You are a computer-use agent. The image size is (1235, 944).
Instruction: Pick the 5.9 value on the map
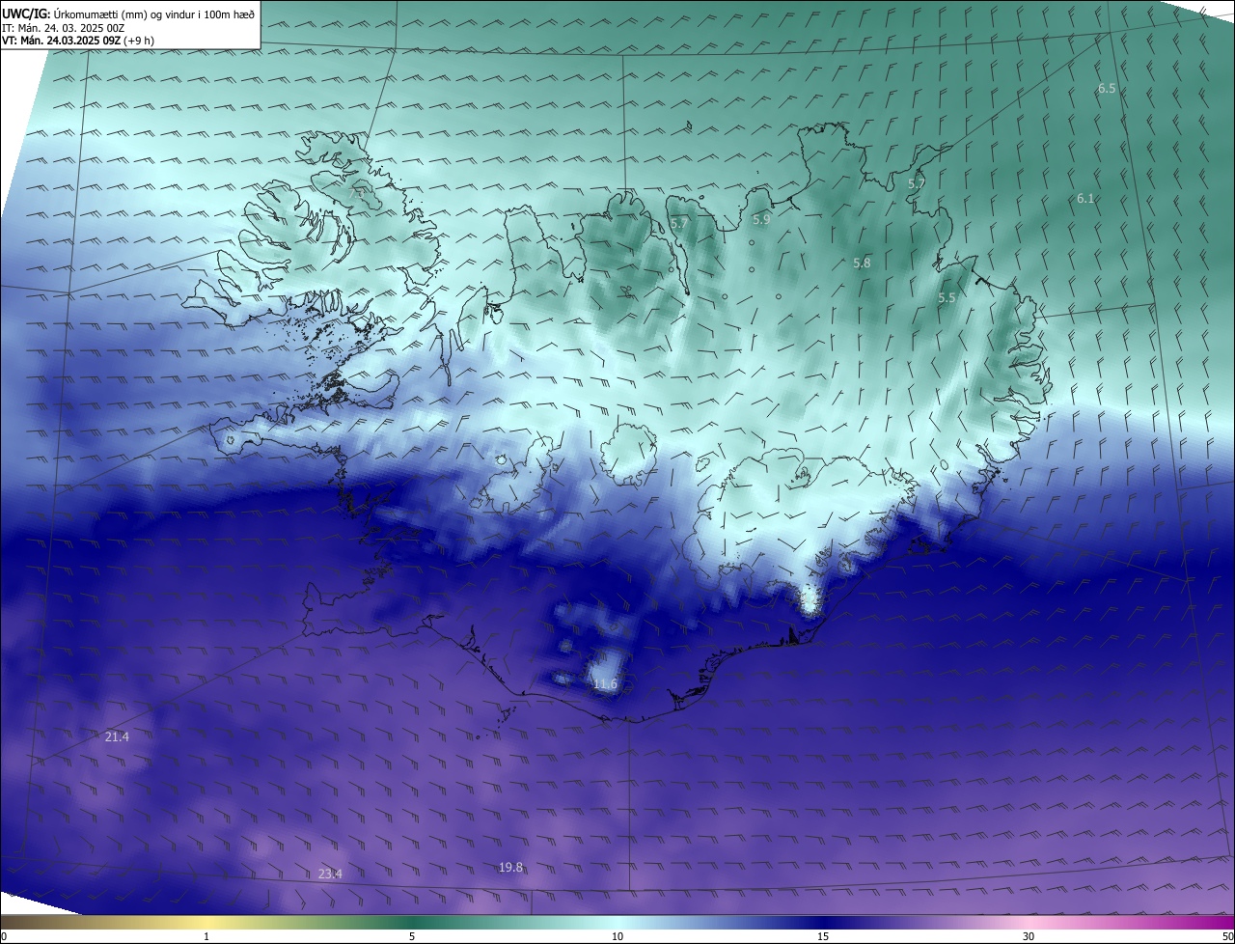coord(761,220)
